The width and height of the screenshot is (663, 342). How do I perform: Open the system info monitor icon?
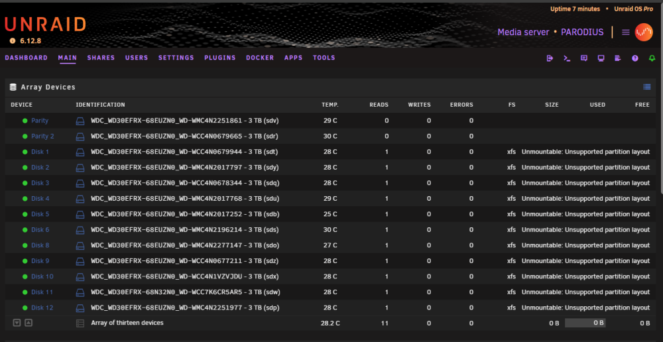[x=601, y=58]
